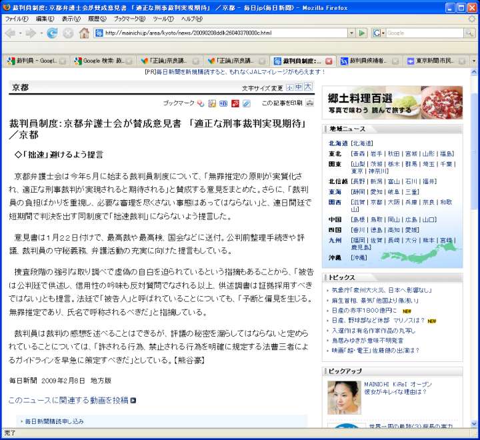
Task: Switch to the 東京新聞 tab
Action: click(437, 61)
